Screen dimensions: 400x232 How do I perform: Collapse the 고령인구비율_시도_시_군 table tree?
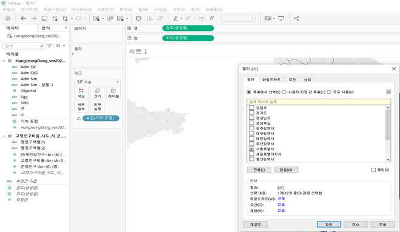pyautogui.click(x=4, y=136)
